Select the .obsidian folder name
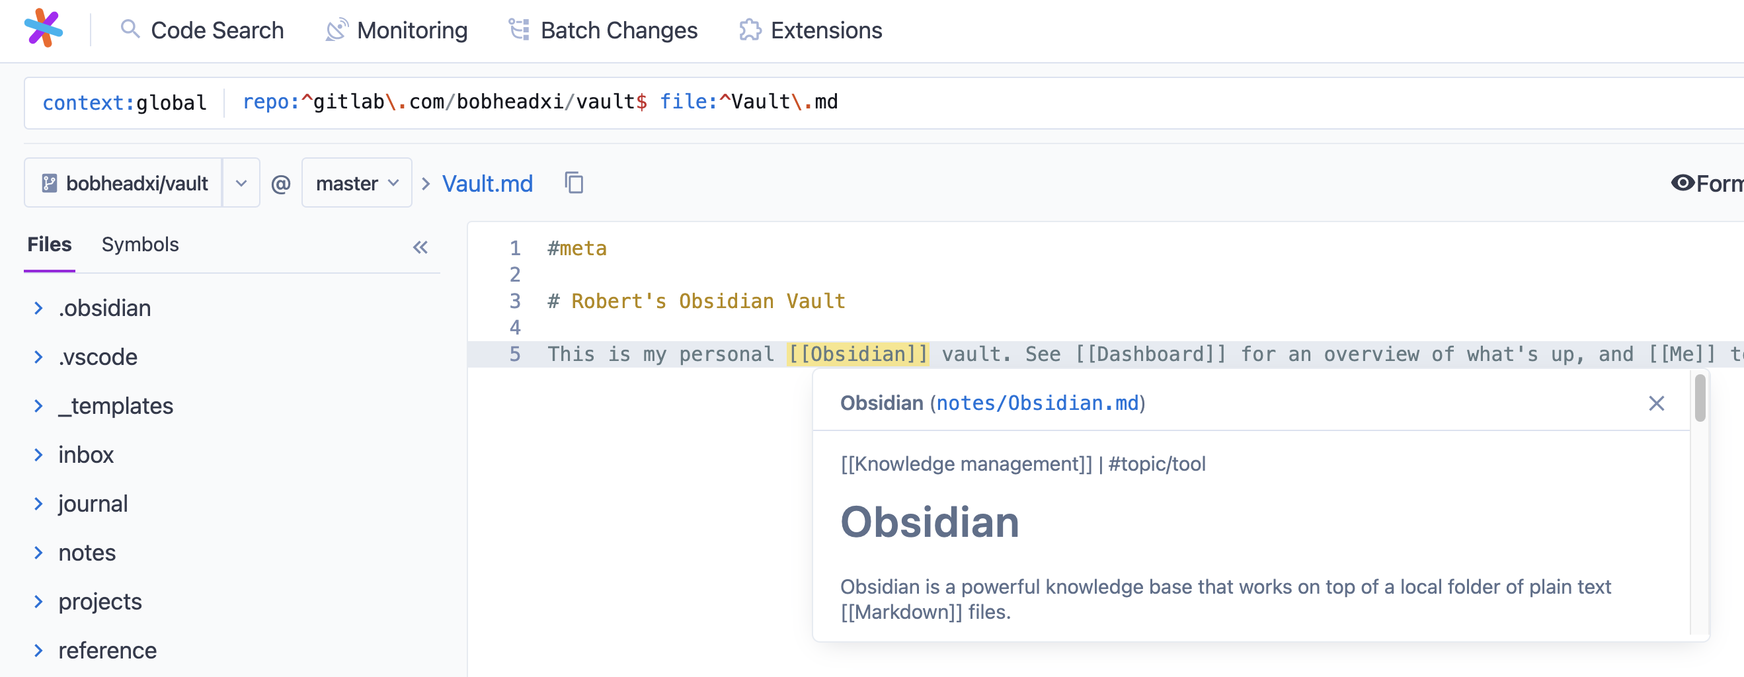The width and height of the screenshot is (1744, 677). point(105,308)
